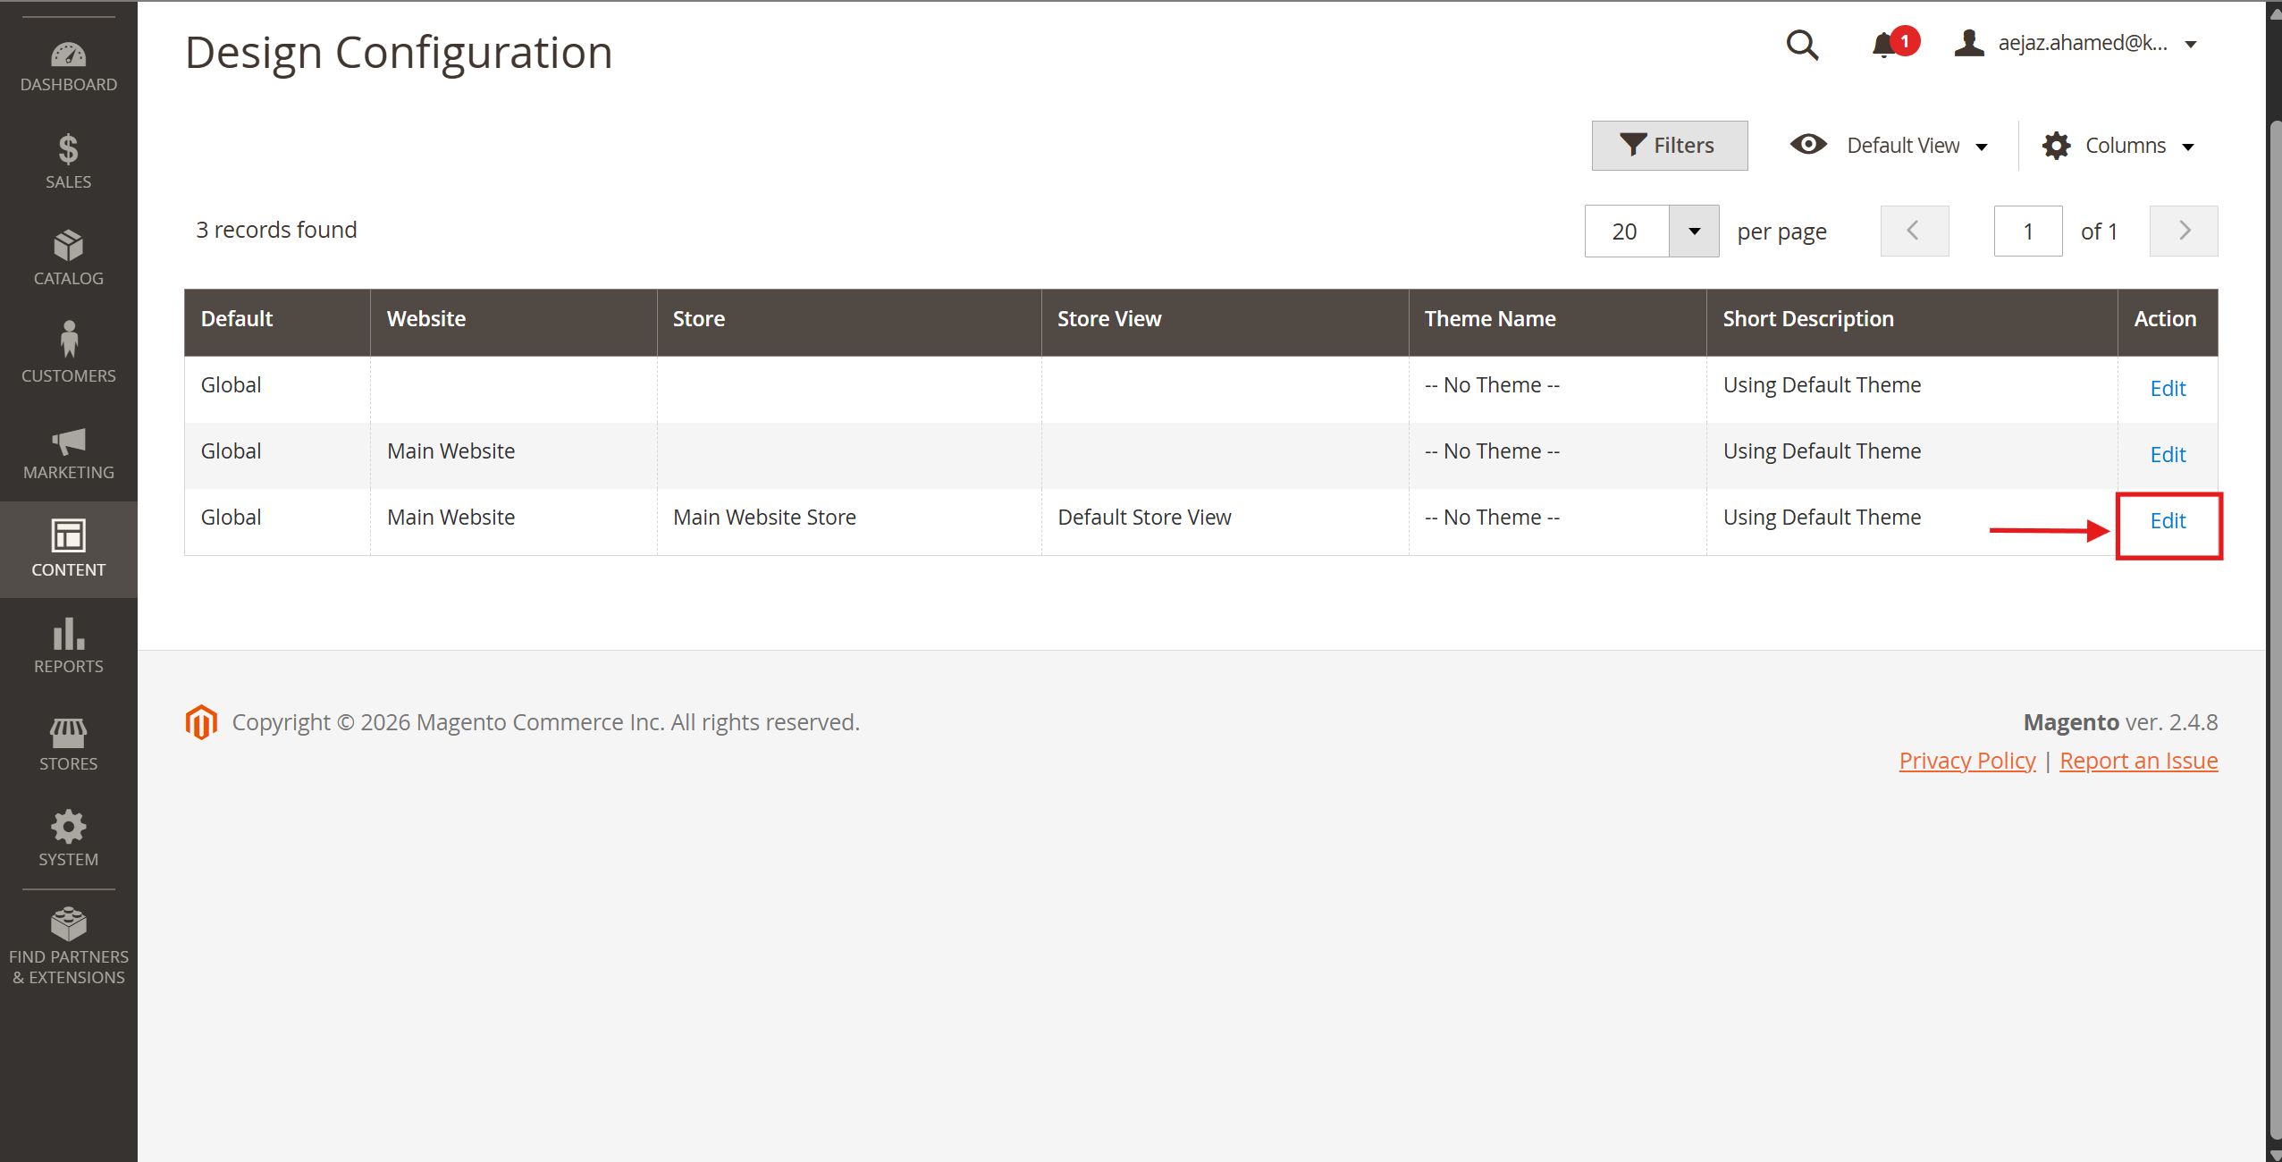Edit the Main Website row without store
The width and height of the screenshot is (2282, 1162).
pos(2168,455)
